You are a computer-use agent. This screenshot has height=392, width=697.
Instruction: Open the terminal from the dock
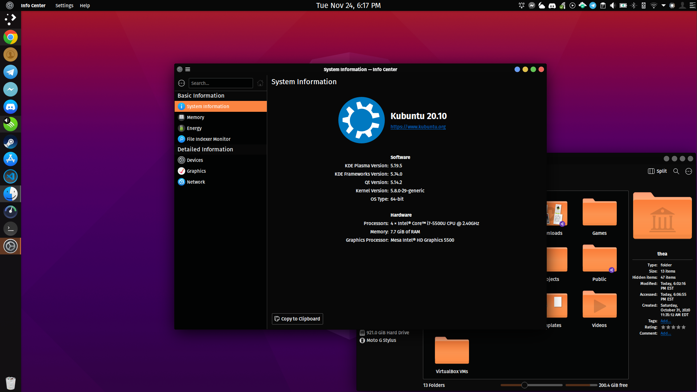pyautogui.click(x=11, y=229)
